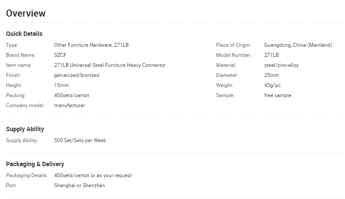345x199 pixels.
Task: Select the diameter value 25mm
Action: point(271,75)
